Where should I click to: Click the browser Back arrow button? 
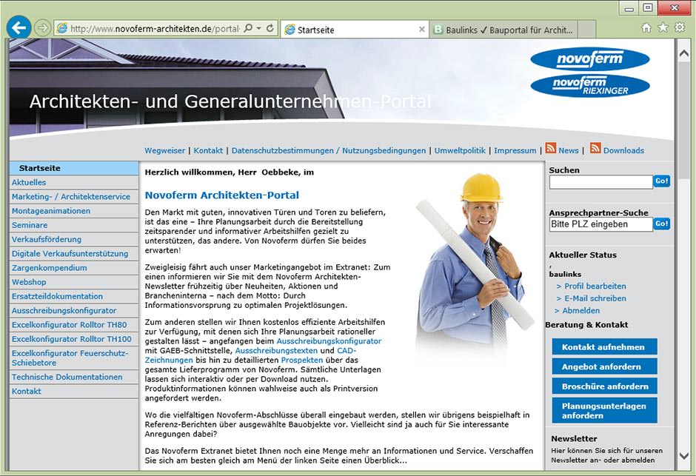click(x=19, y=28)
